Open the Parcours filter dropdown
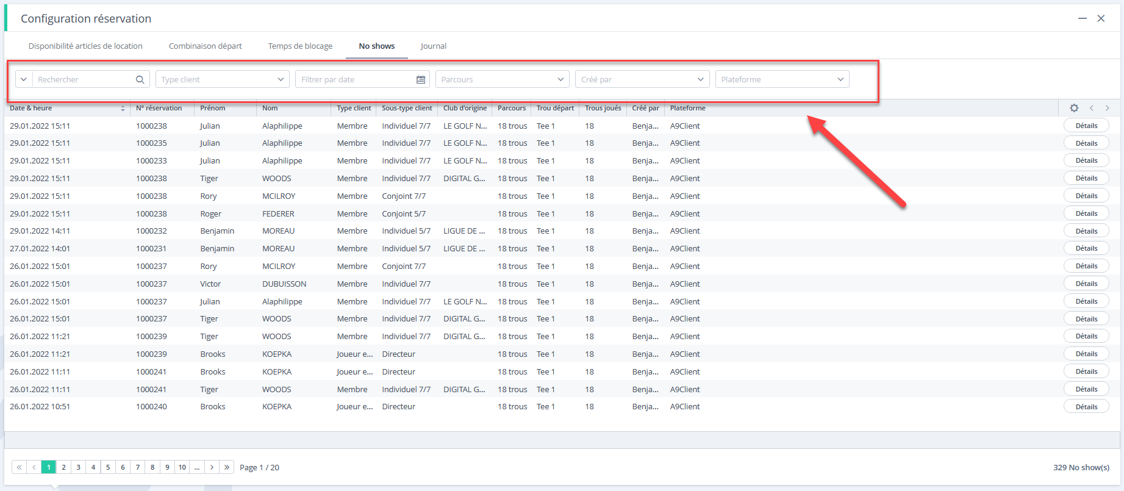This screenshot has height=491, width=1124. coord(502,79)
